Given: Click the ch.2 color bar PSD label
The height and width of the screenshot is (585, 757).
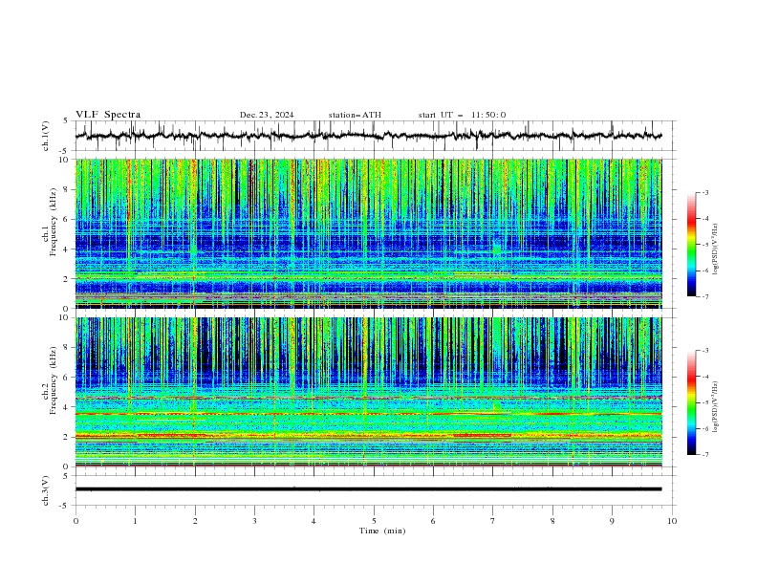Looking at the screenshot, I should tap(716, 406).
